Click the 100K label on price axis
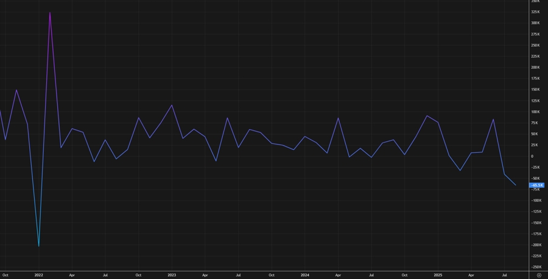548x279 pixels. [535, 112]
